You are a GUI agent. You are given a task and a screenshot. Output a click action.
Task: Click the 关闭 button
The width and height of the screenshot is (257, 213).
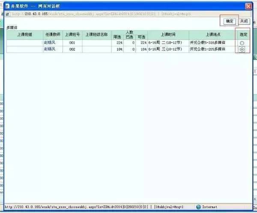(244, 21)
